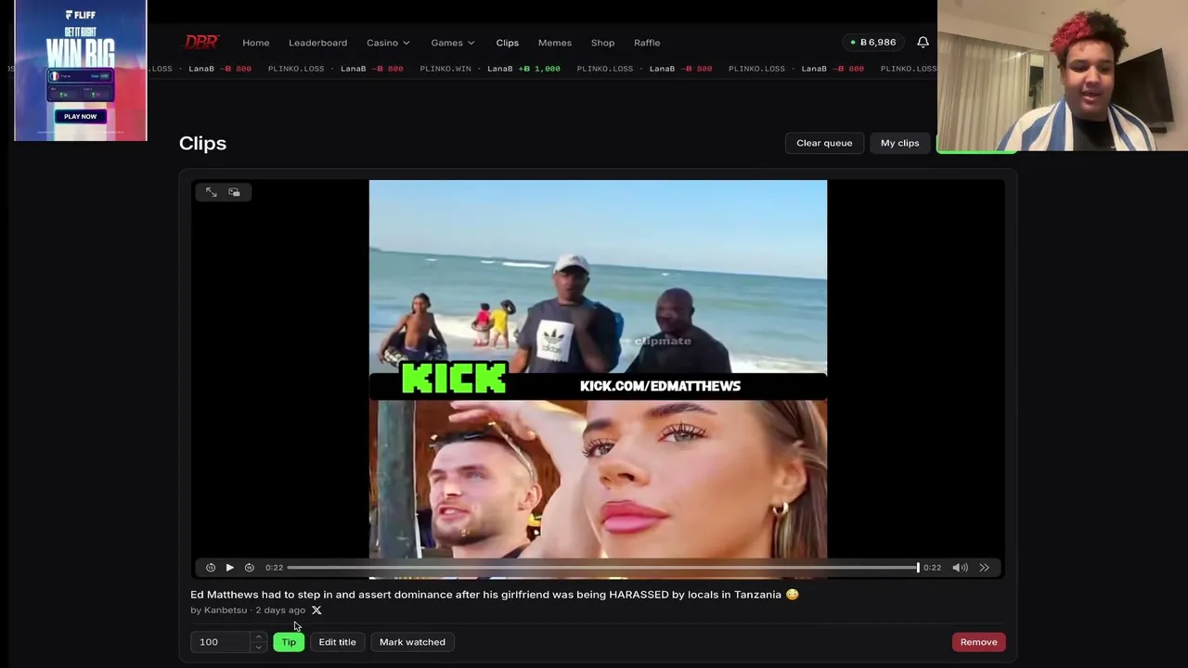Viewport: 1188px width, 668px height.
Task: Select the Clips nav item
Action: point(507,43)
